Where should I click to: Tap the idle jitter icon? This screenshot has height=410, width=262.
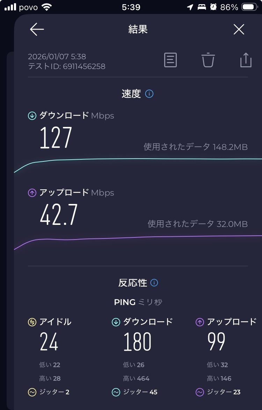click(32, 392)
